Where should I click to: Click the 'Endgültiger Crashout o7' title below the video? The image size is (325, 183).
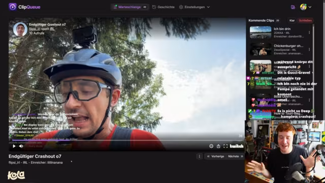(x=35, y=156)
